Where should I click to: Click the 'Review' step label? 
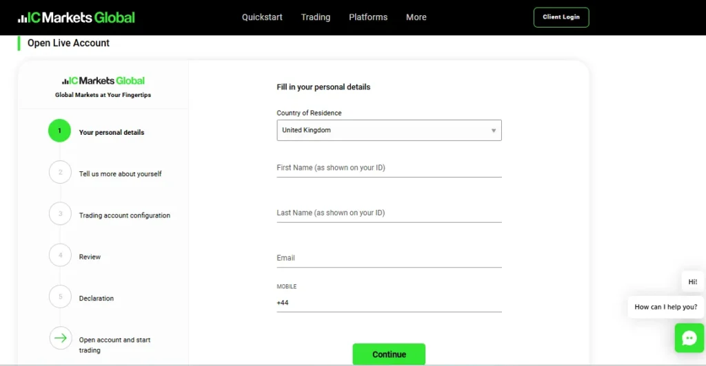90,257
